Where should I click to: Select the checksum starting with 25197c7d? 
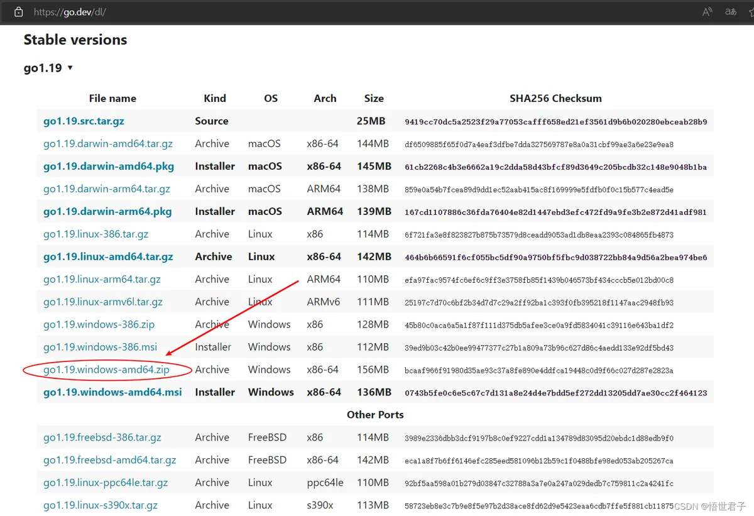539,303
